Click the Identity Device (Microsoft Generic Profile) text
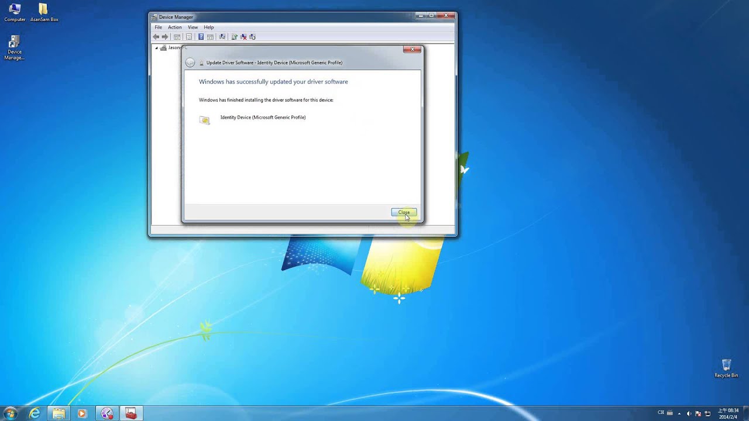This screenshot has height=421, width=749. (x=263, y=118)
